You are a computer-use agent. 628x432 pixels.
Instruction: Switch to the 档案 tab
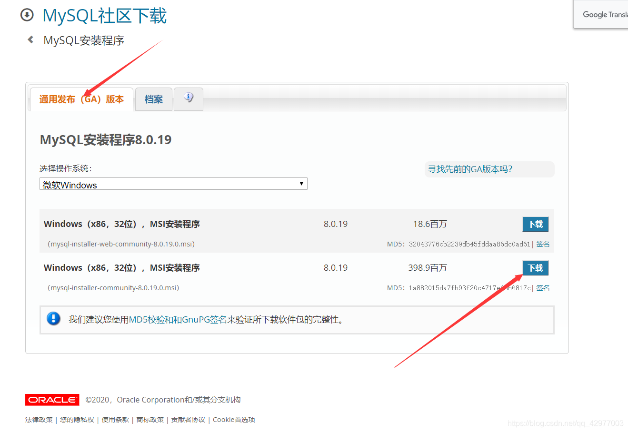point(154,99)
